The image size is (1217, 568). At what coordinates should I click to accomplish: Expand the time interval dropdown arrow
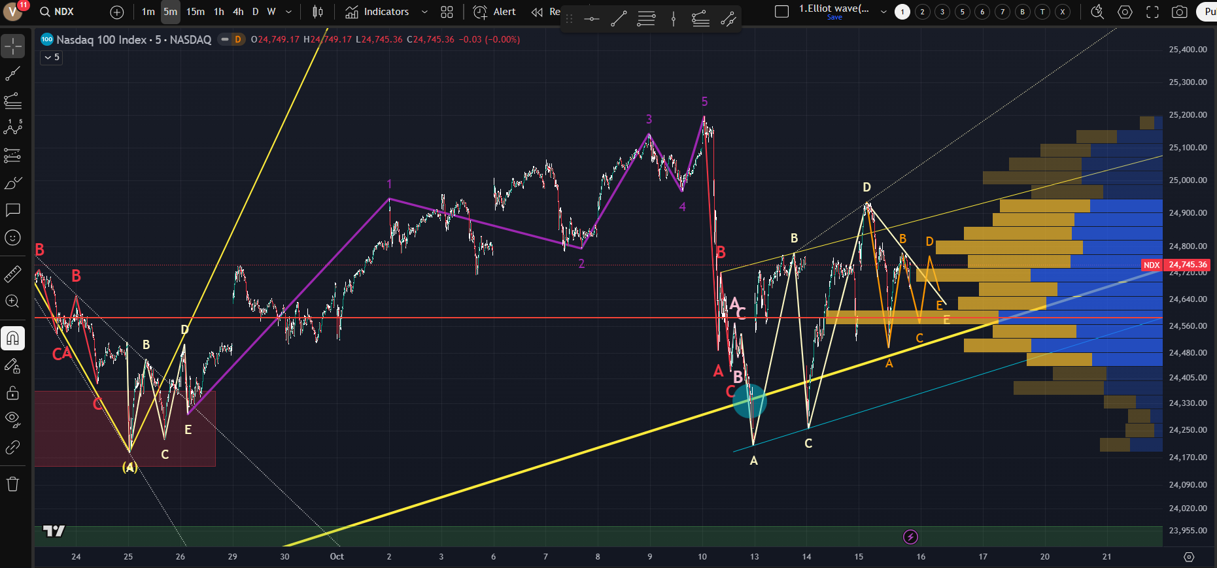coord(288,12)
